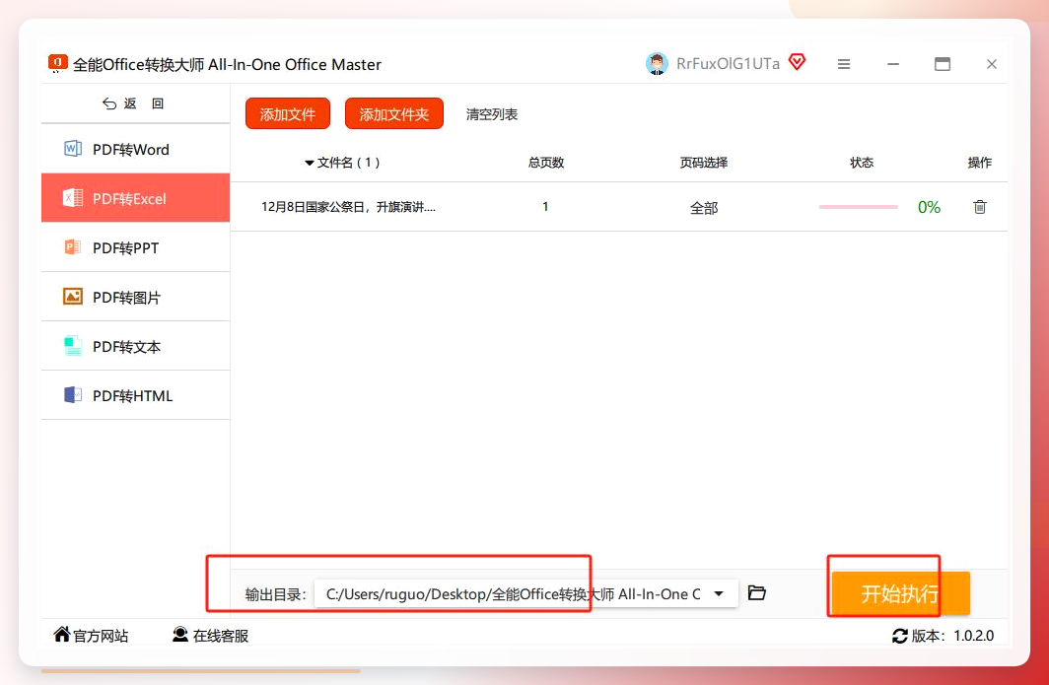Click the total pages value 1
The height and width of the screenshot is (685, 1049).
click(545, 207)
